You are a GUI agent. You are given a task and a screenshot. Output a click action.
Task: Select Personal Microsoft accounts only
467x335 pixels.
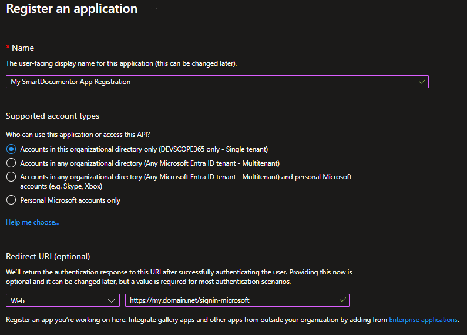tap(11, 200)
